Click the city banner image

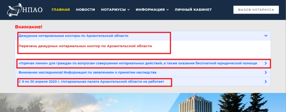pos(143,103)
